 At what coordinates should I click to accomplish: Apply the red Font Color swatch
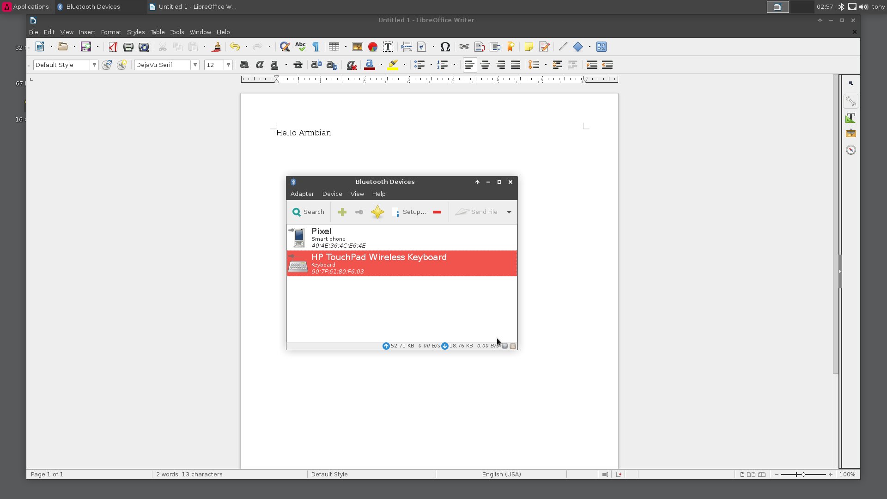click(x=370, y=65)
